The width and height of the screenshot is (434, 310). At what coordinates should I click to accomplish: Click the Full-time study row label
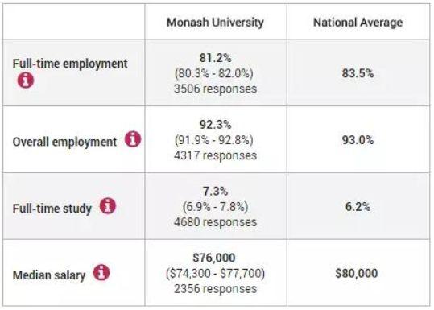coord(52,209)
